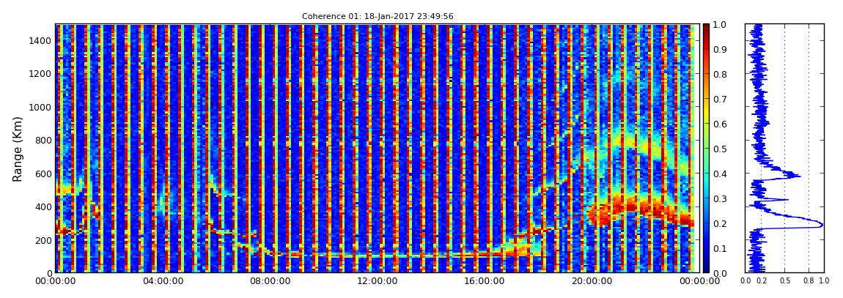The width and height of the screenshot is (843, 298).
Task: Click the 1200 tick label on range axis
Action: pyautogui.click(x=39, y=73)
